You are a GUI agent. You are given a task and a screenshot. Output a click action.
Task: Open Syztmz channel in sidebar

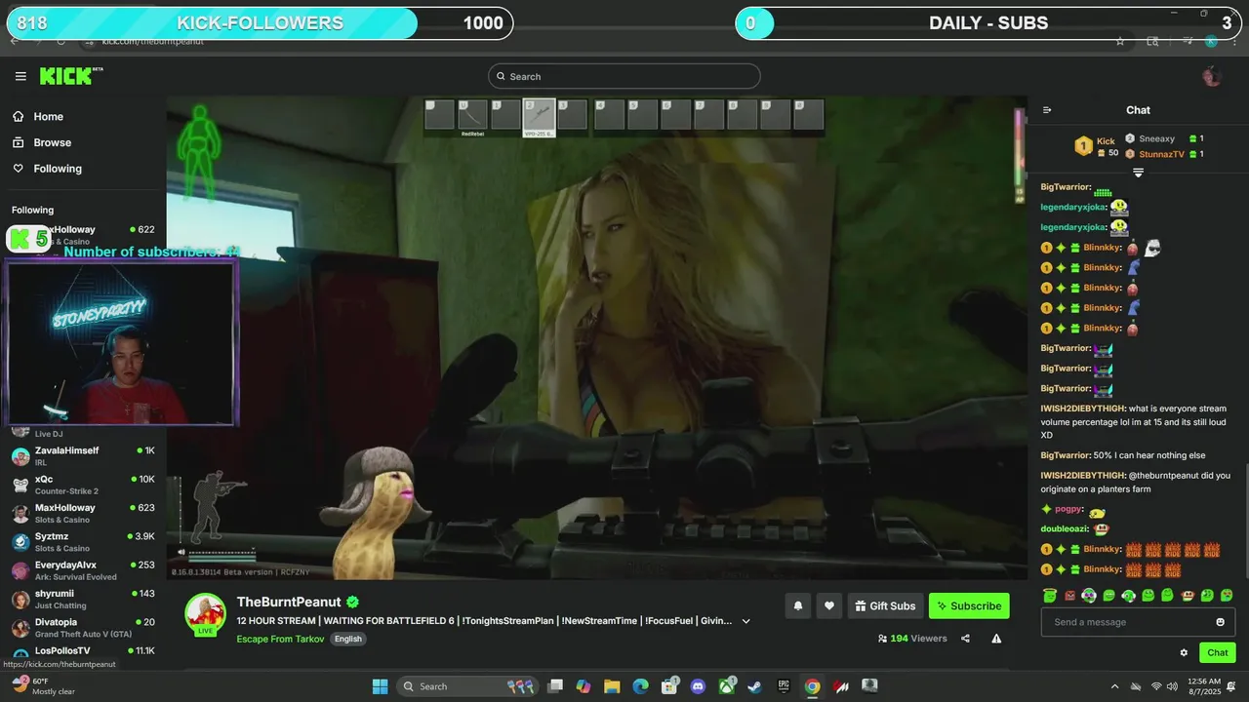tap(83, 541)
